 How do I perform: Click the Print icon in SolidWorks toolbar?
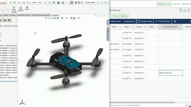[x=63, y=3]
